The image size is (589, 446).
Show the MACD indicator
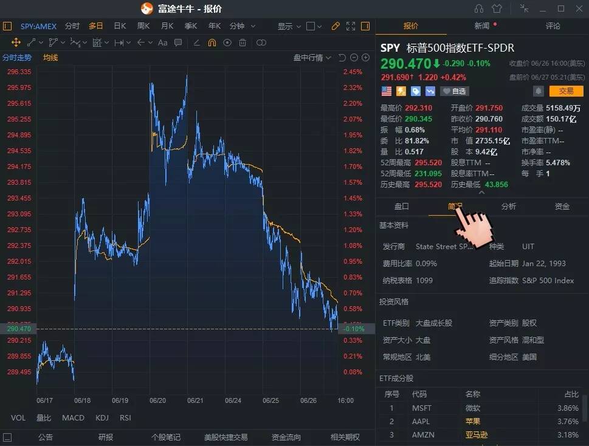[x=73, y=417]
